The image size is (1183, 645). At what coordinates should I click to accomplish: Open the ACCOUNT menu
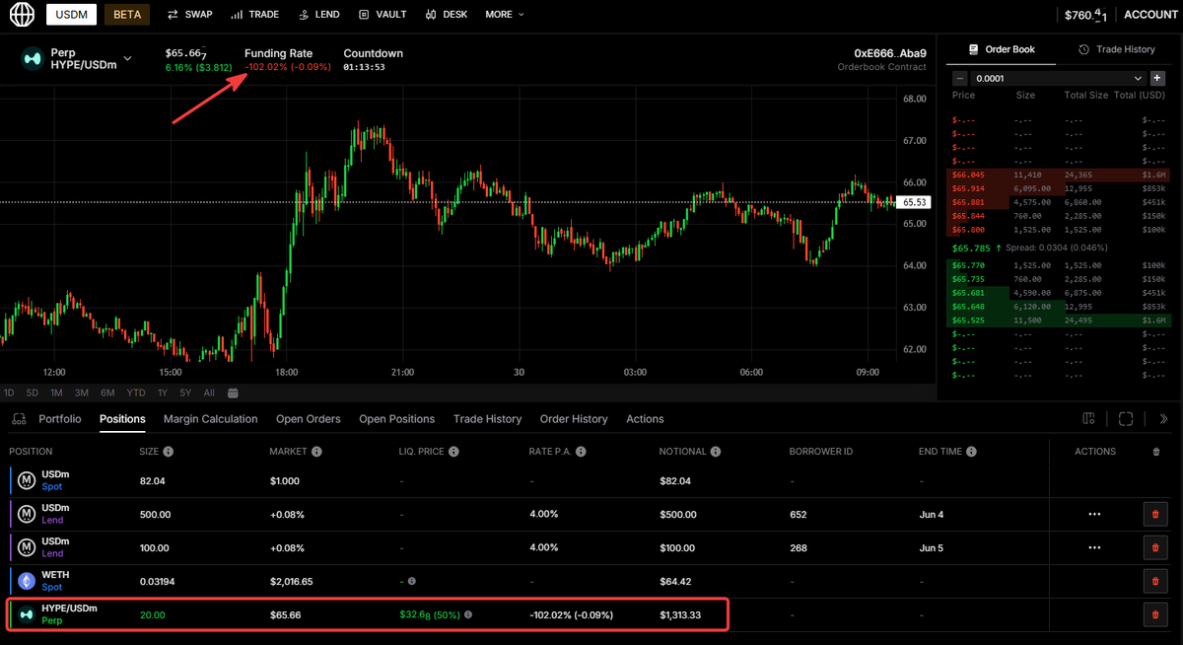[x=1150, y=15]
